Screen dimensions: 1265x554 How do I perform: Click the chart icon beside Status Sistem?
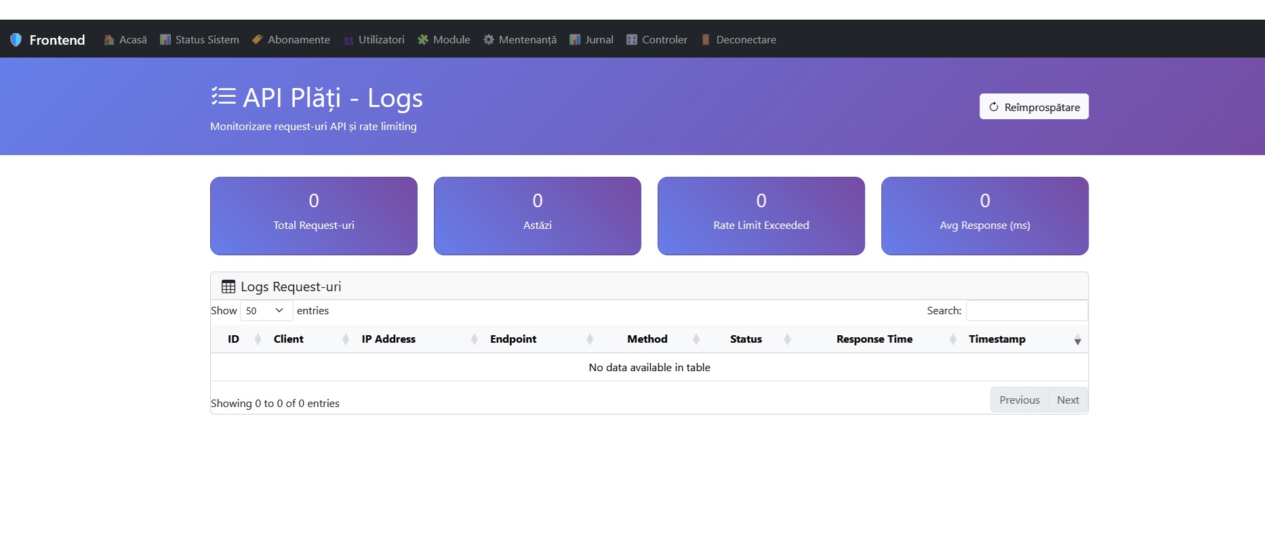[165, 40]
